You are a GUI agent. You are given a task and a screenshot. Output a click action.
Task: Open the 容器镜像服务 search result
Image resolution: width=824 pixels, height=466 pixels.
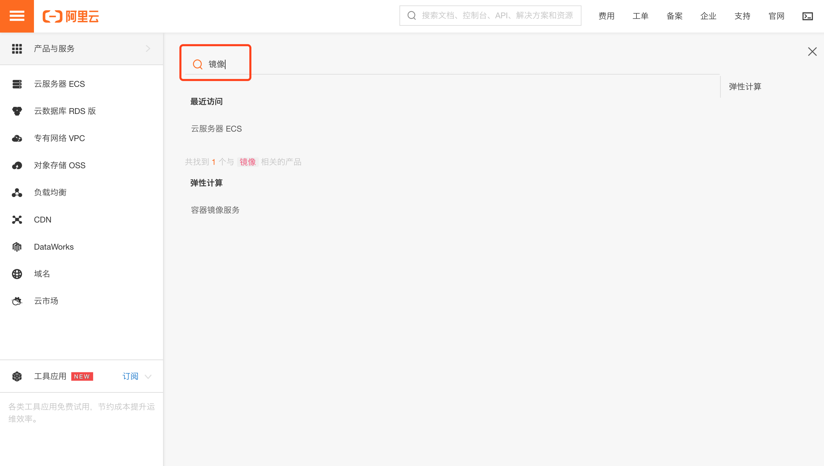pyautogui.click(x=215, y=210)
